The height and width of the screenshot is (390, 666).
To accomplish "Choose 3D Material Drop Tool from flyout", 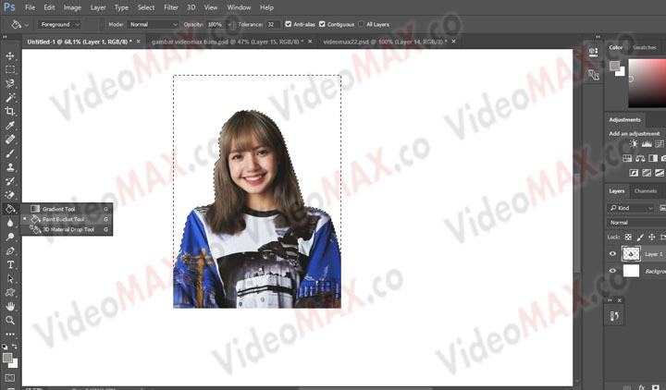I will pos(68,229).
